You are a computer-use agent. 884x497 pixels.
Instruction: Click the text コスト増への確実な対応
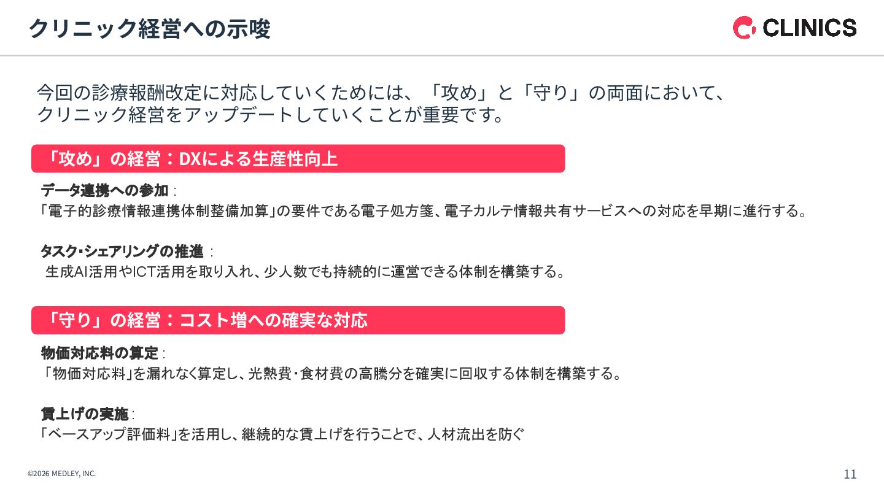pos(273,320)
